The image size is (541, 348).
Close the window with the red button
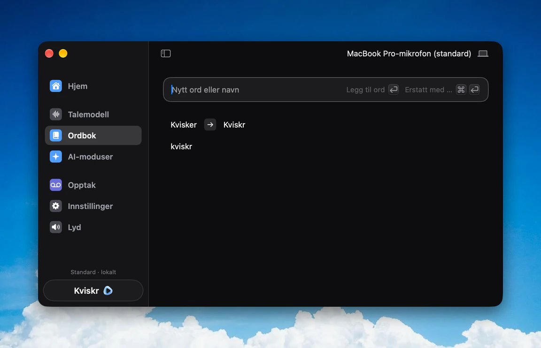coord(49,53)
